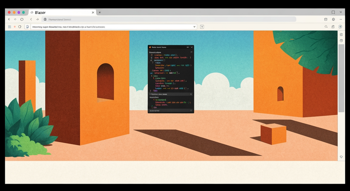Expand the gray section header in the dark panel
350x191 pixels.
[x=171, y=94]
